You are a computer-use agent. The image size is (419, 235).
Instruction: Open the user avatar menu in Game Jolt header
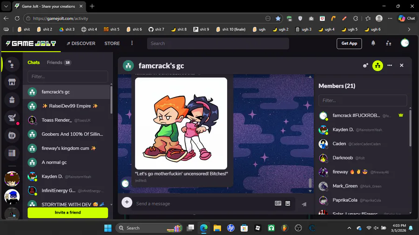point(405,43)
